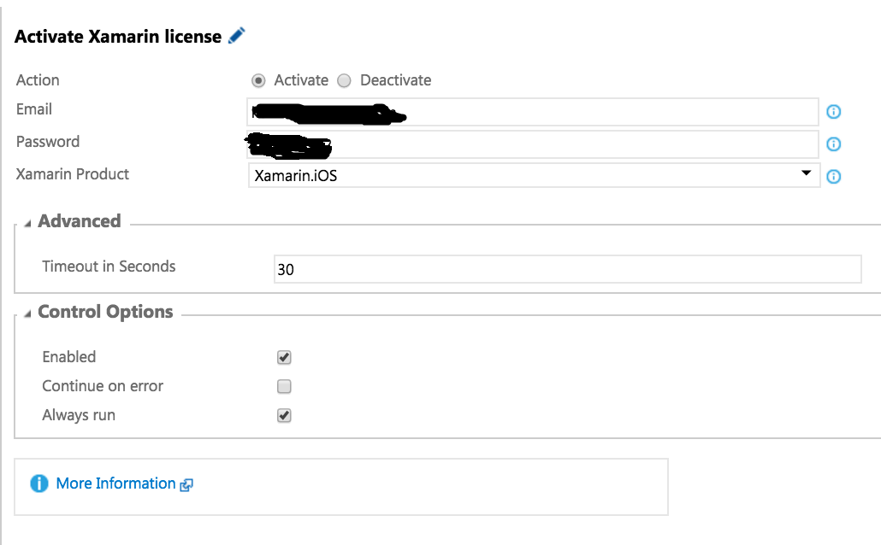Click the Timeout in Seconds field

click(567, 269)
